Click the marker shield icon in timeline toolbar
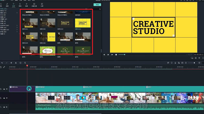This screenshot has height=114, width=204. click(172, 63)
